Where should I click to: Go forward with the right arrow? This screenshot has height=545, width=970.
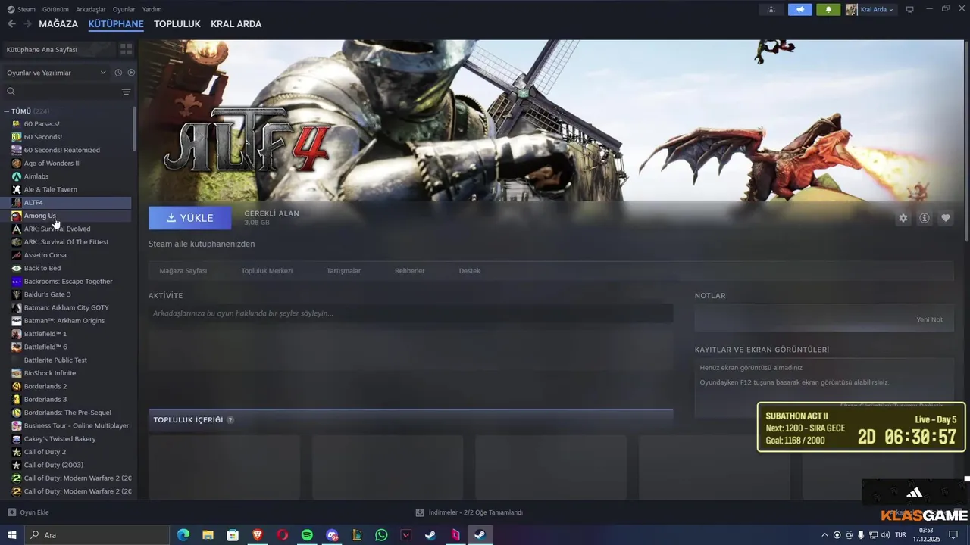pyautogui.click(x=27, y=24)
